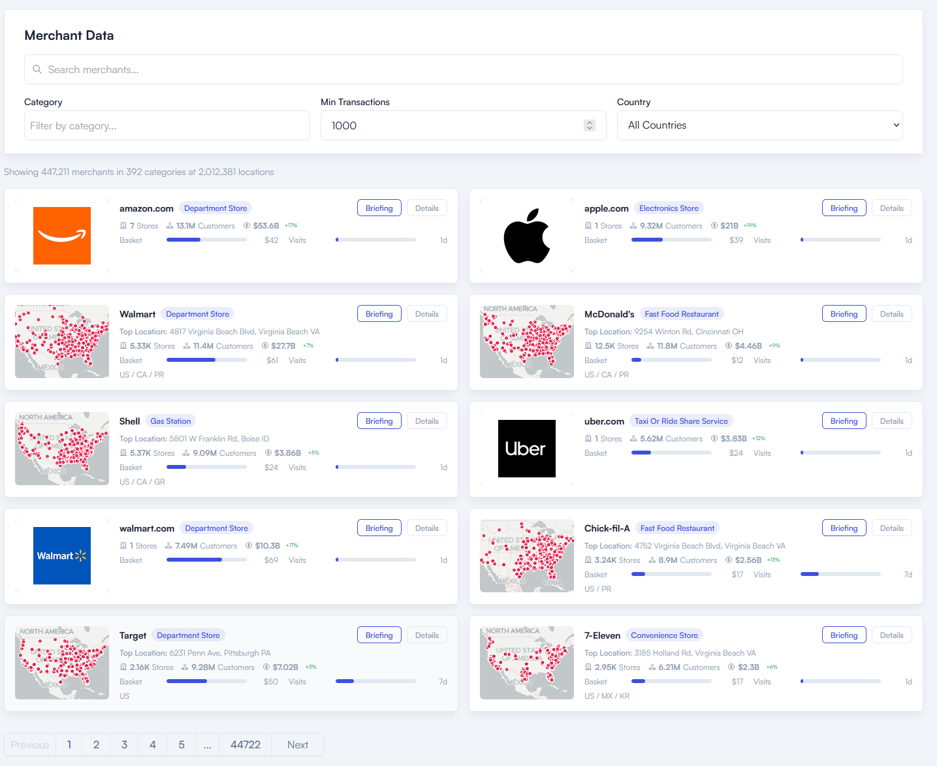
Task: Click the Next page button
Action: [298, 744]
